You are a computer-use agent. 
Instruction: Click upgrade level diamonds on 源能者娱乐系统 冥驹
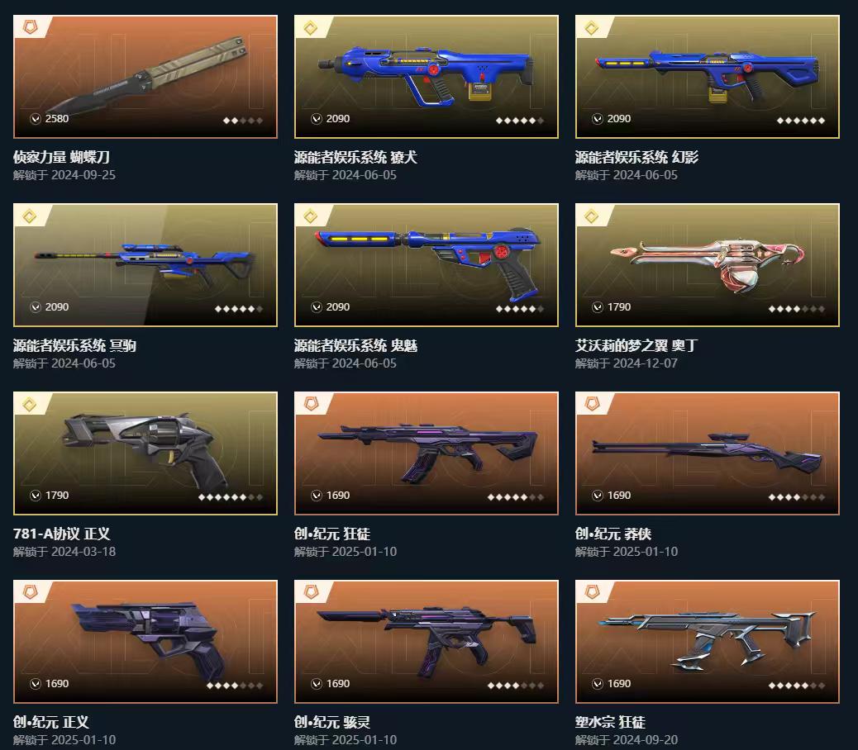239,309
